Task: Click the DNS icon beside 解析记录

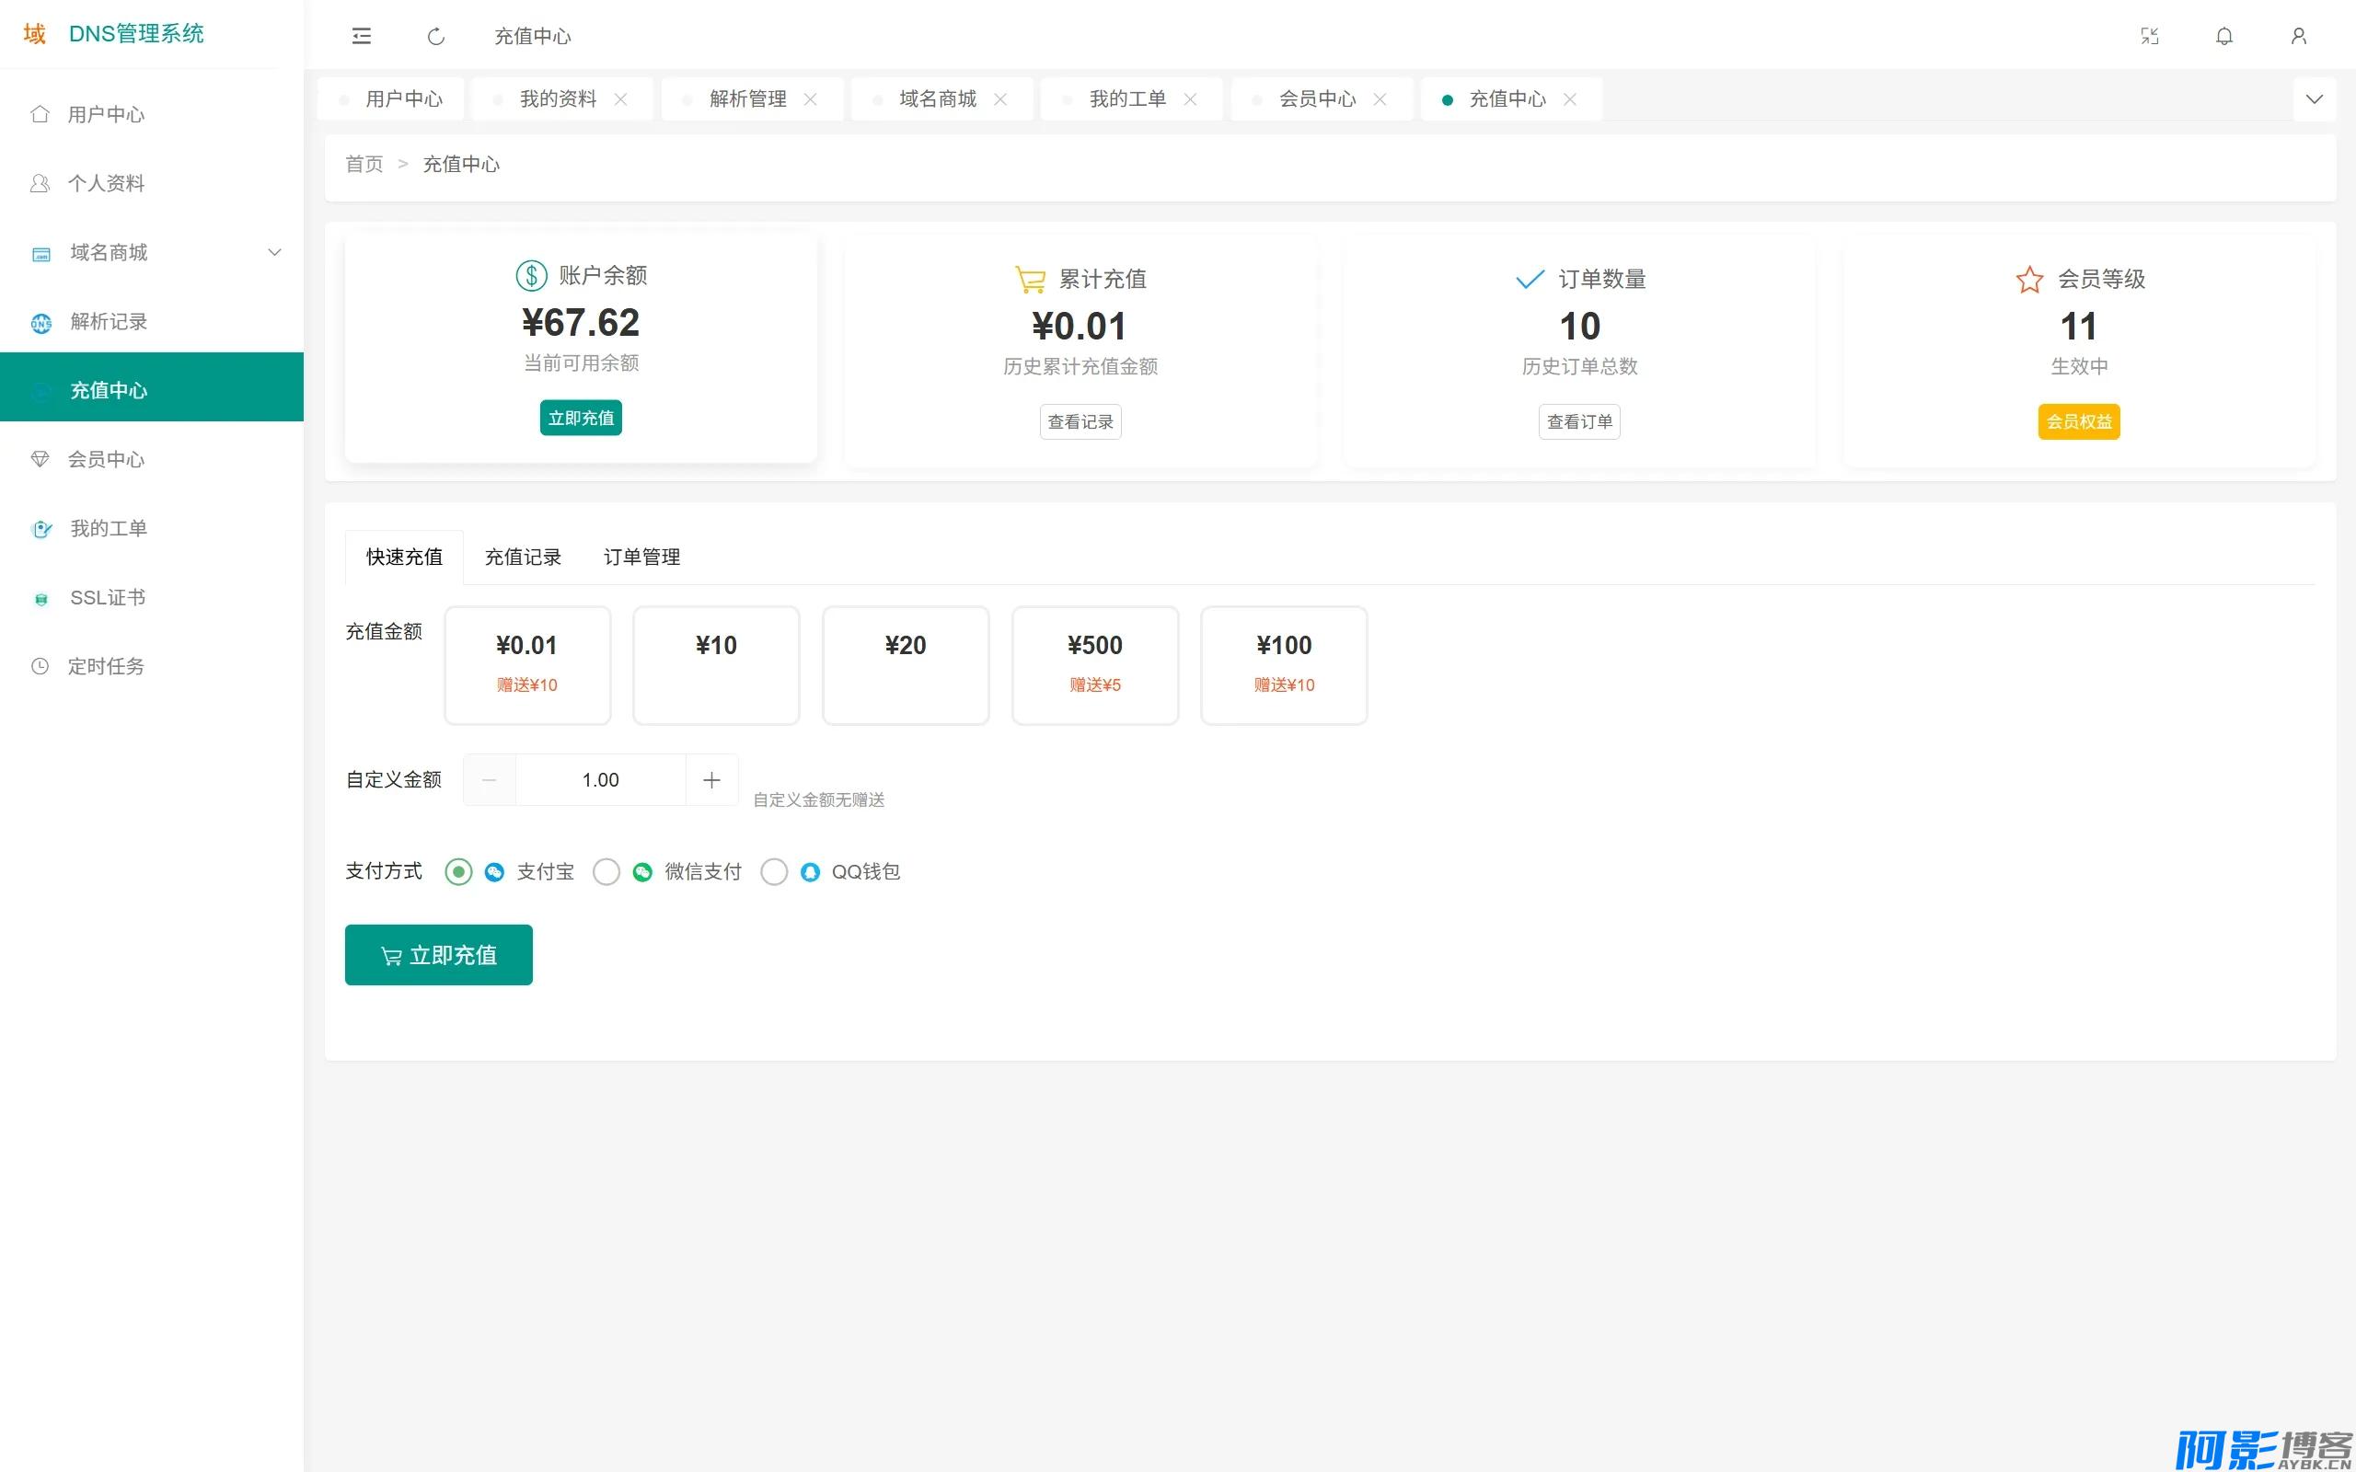Action: (x=40, y=322)
